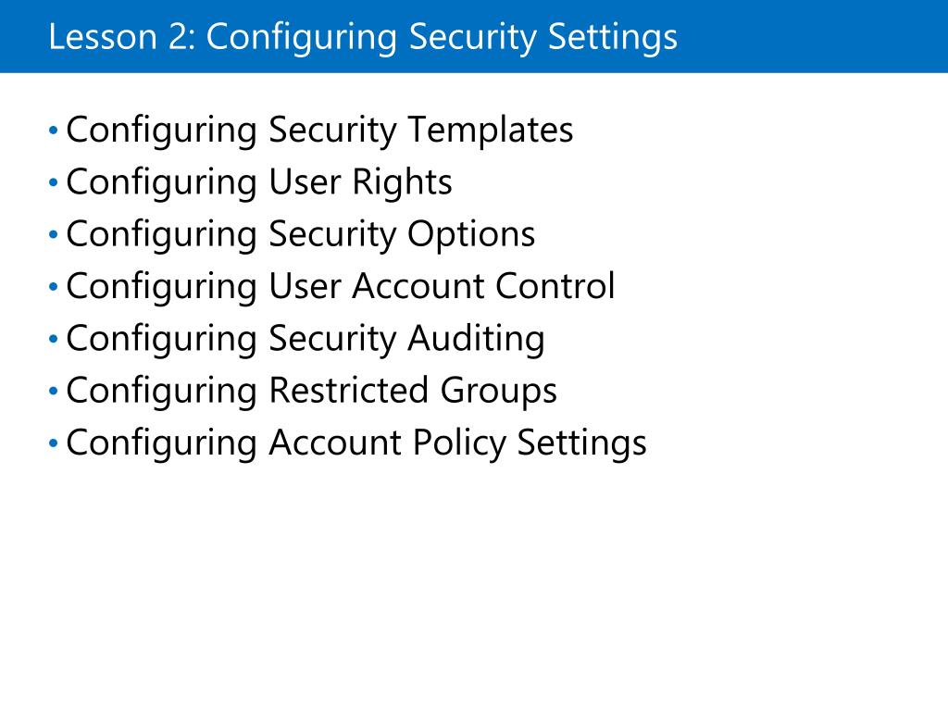Select the 'Configuring User Account Control' bullet text
Screen dimensions: 948x711
click(x=341, y=286)
